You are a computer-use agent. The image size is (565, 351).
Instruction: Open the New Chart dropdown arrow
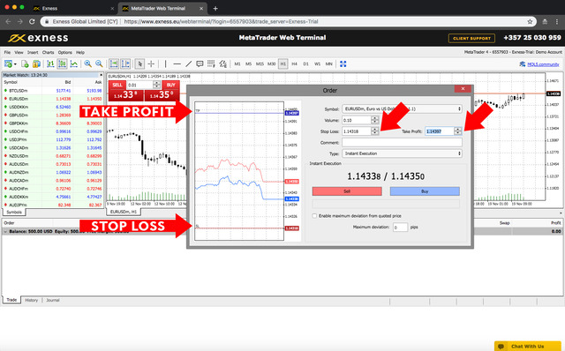(x=15, y=64)
